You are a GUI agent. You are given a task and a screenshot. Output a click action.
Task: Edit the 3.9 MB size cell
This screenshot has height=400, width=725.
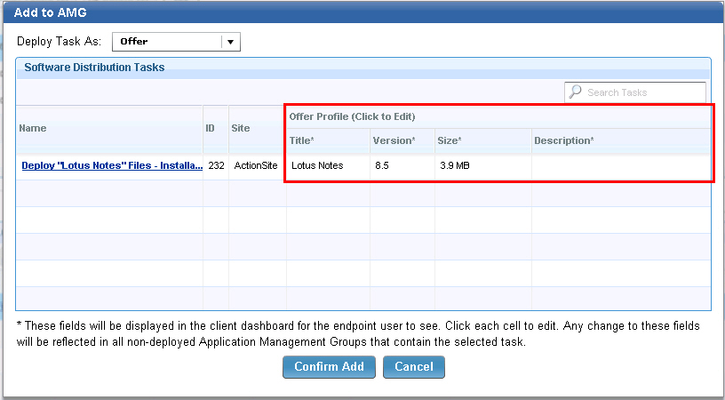point(483,165)
